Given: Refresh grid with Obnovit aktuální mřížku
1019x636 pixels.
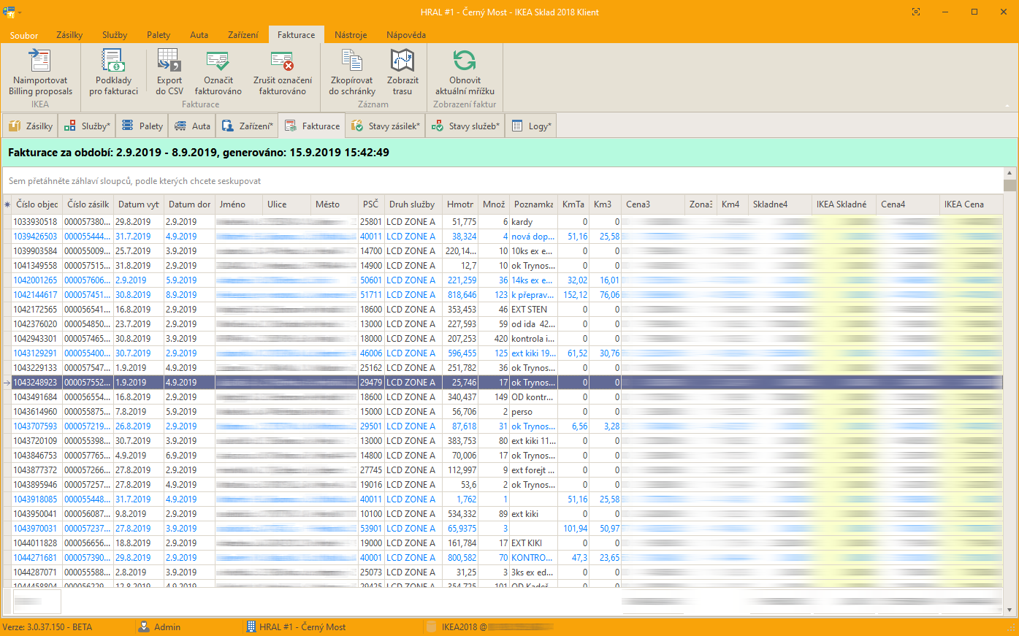Looking at the screenshot, I should pyautogui.click(x=465, y=61).
